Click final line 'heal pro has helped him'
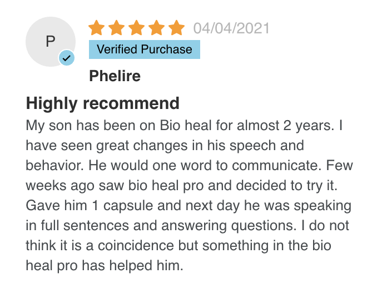Viewport: 377px width, 288px height. (x=105, y=266)
